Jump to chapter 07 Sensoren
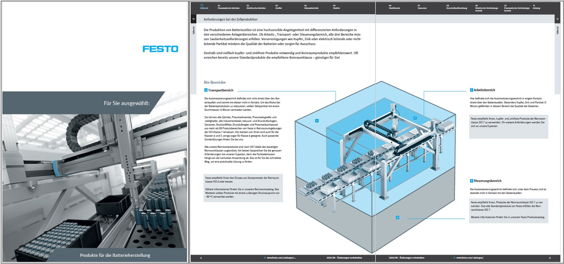The height and width of the screenshot is (264, 564). click(422, 7)
